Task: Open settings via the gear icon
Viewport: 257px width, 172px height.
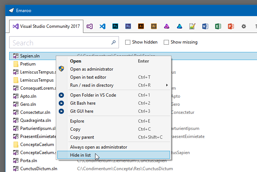Action: (x=244, y=26)
